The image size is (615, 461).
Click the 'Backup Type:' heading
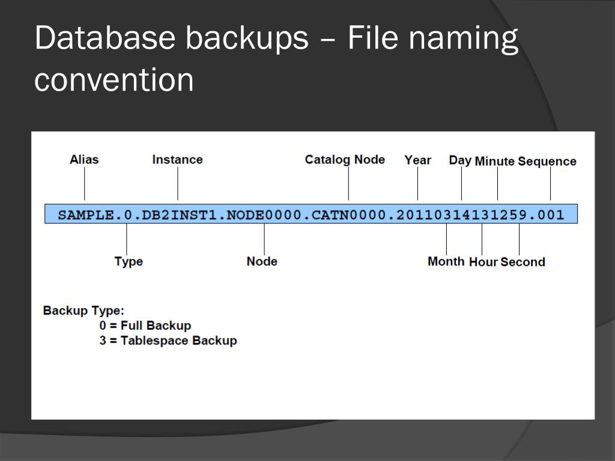click(x=83, y=310)
